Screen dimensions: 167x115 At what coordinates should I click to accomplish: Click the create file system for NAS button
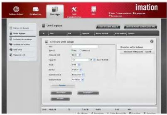tap(140, 27)
